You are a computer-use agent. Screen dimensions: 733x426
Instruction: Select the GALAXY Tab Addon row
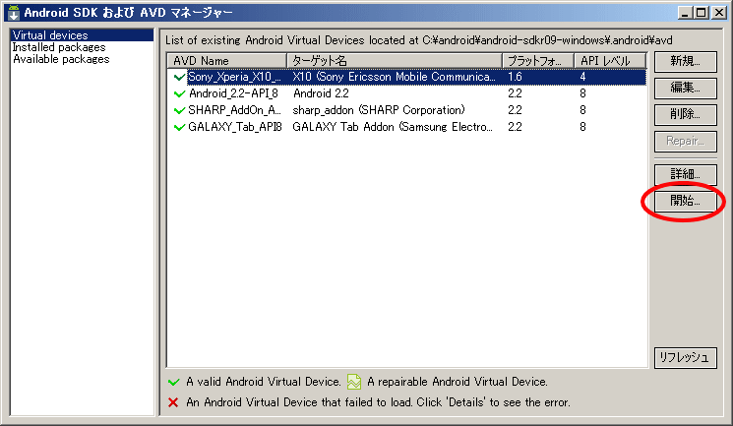(x=406, y=127)
